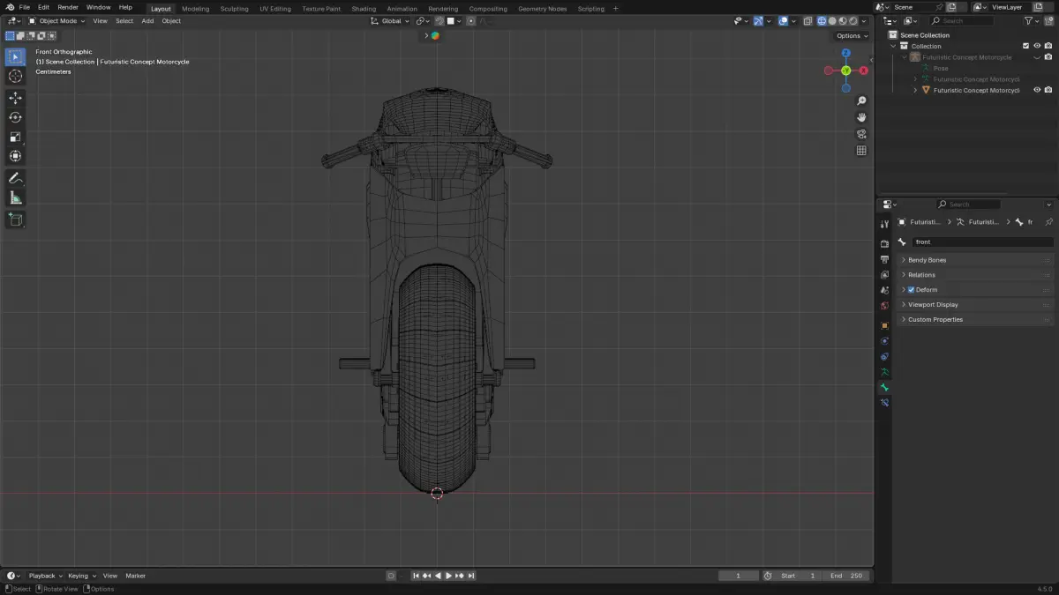Switch to the Modeling workspace tab
The width and height of the screenshot is (1059, 595).
pyautogui.click(x=196, y=9)
